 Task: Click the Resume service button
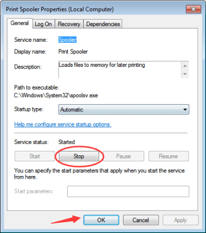tap(169, 156)
